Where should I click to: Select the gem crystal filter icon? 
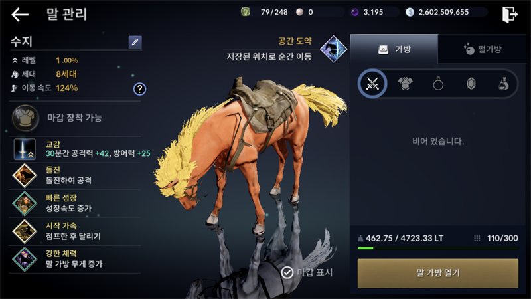point(471,84)
